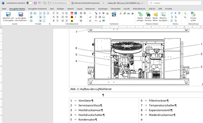The width and height of the screenshot is (203, 123).
Task: Click Modul öffnen folder icon
Action: (x=155, y=17)
